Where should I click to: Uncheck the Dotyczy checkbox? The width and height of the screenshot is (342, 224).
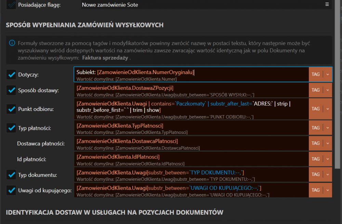pos(11,75)
